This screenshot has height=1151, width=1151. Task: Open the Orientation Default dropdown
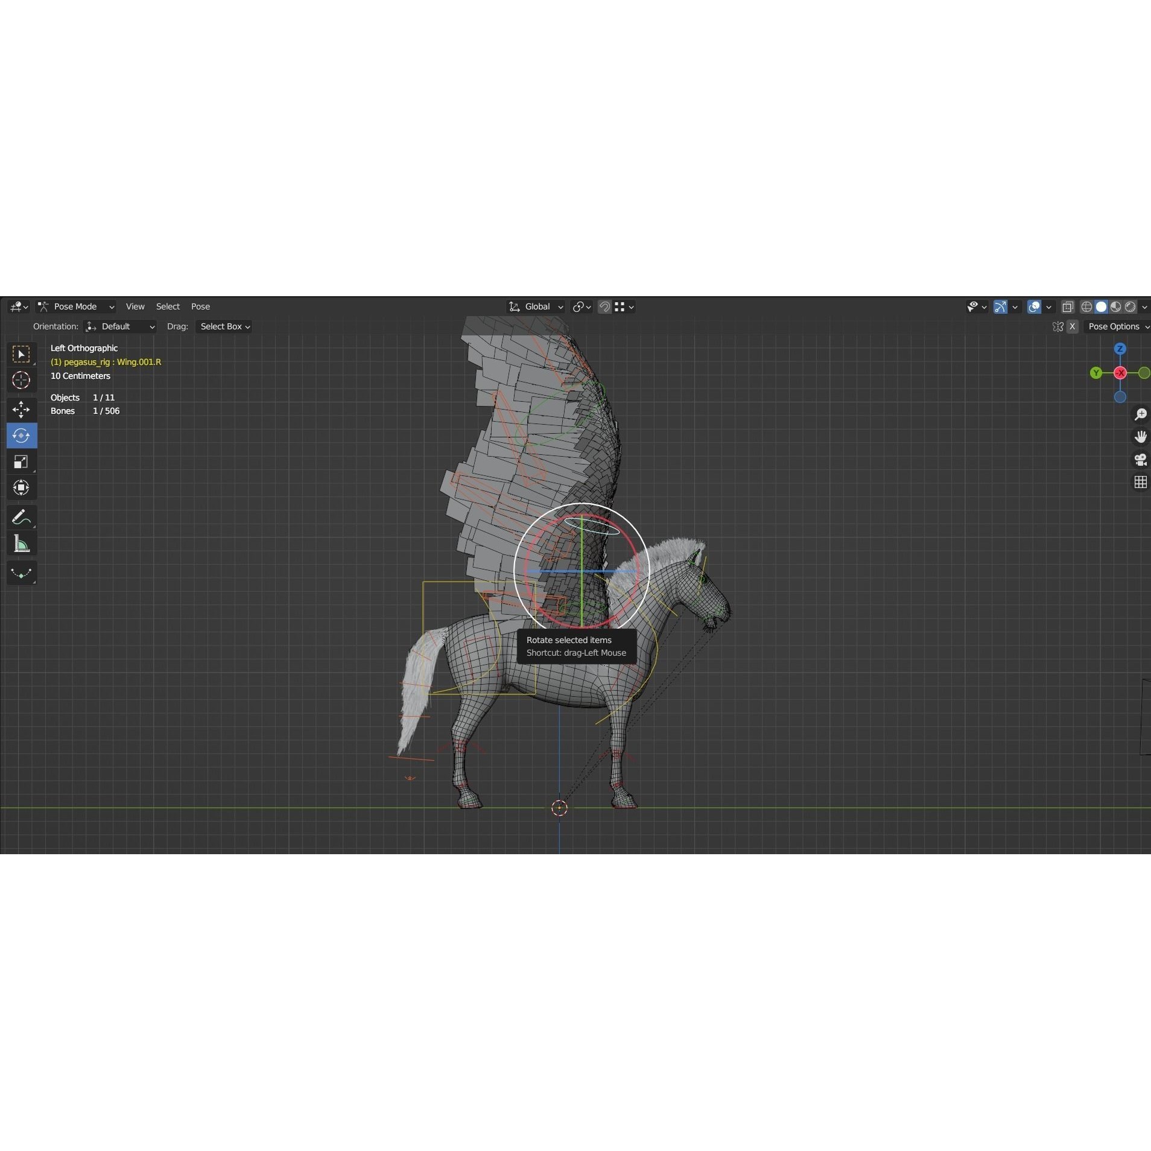pyautogui.click(x=120, y=326)
